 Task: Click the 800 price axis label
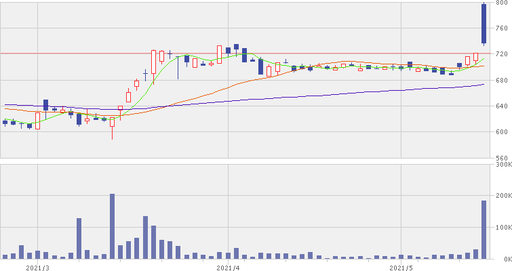pos(503,3)
